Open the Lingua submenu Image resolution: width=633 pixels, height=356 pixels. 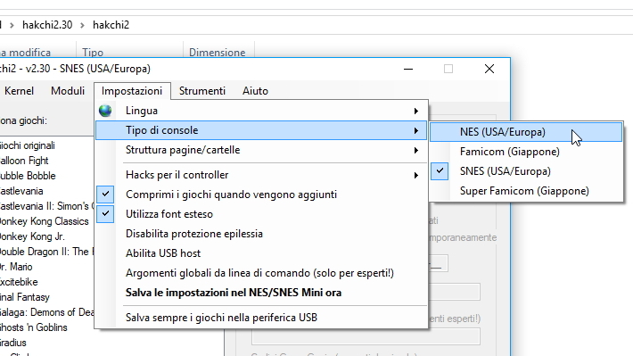pyautogui.click(x=261, y=111)
